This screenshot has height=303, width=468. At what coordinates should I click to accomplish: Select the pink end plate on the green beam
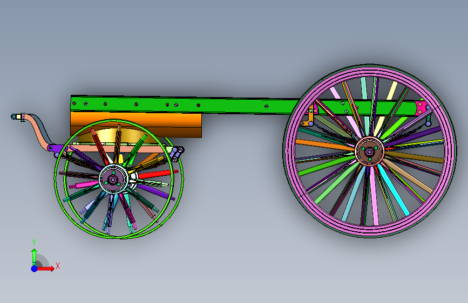420,108
